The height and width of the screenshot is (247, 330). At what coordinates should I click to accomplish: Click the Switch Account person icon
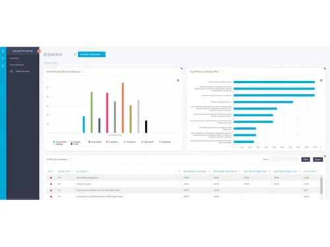[x=11, y=71]
